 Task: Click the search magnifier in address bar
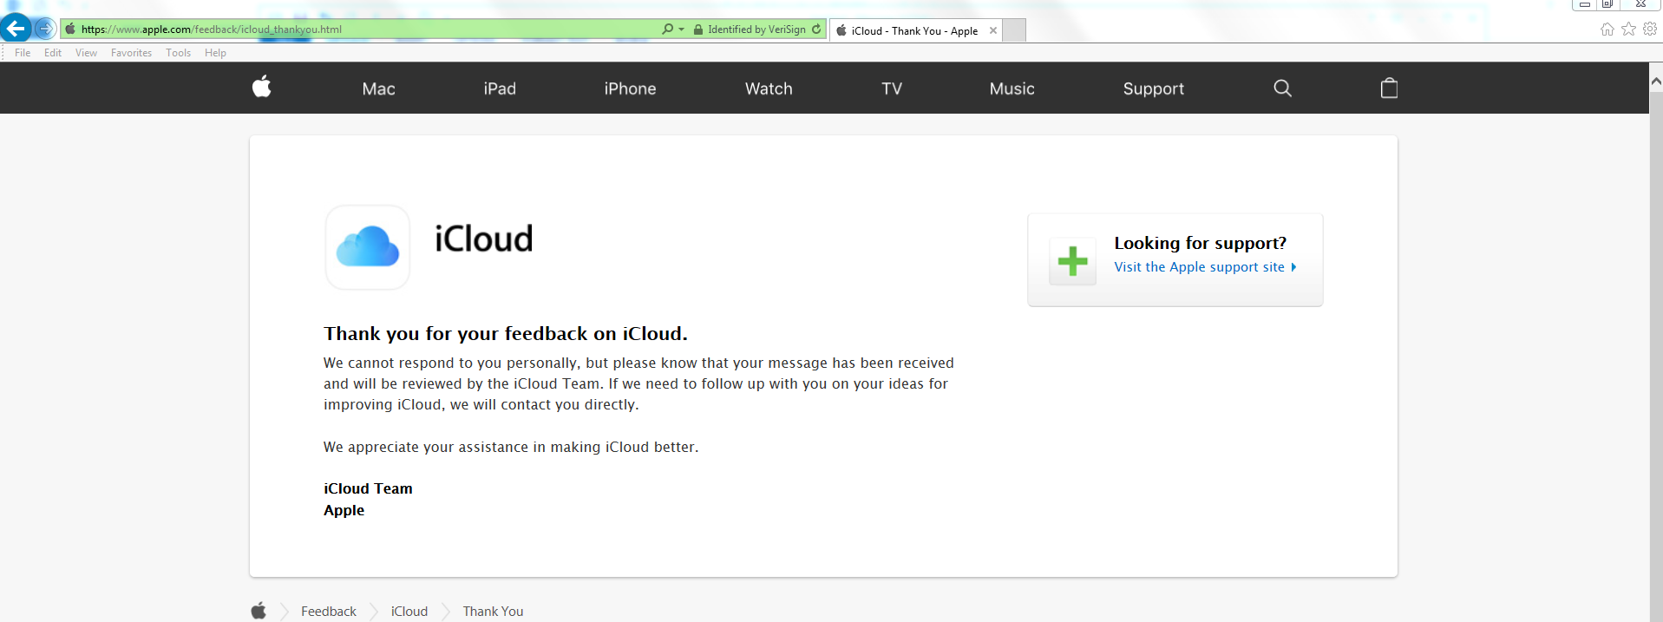coord(667,29)
